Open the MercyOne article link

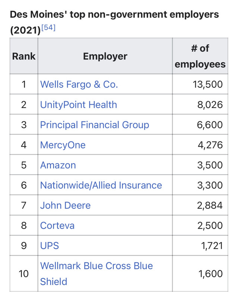coord(63,145)
